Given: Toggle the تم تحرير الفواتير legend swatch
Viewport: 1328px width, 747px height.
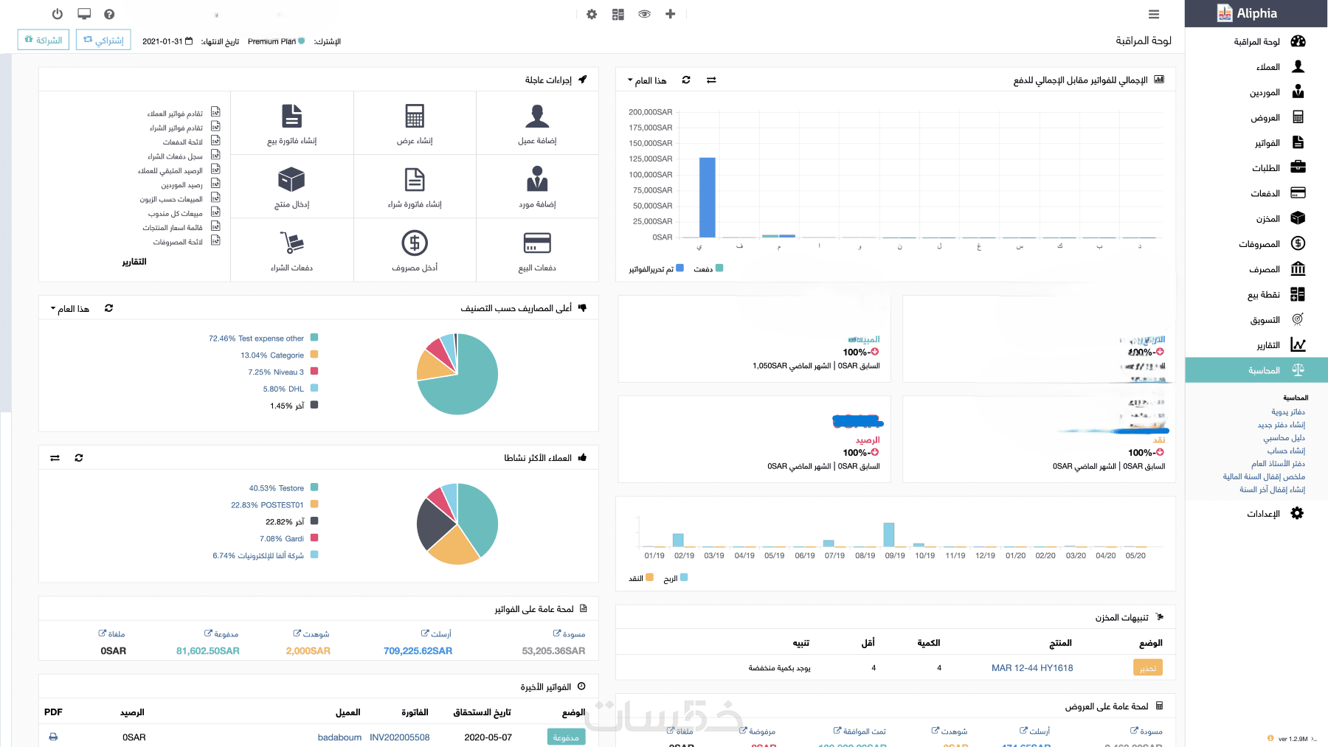Looking at the screenshot, I should [x=679, y=268].
